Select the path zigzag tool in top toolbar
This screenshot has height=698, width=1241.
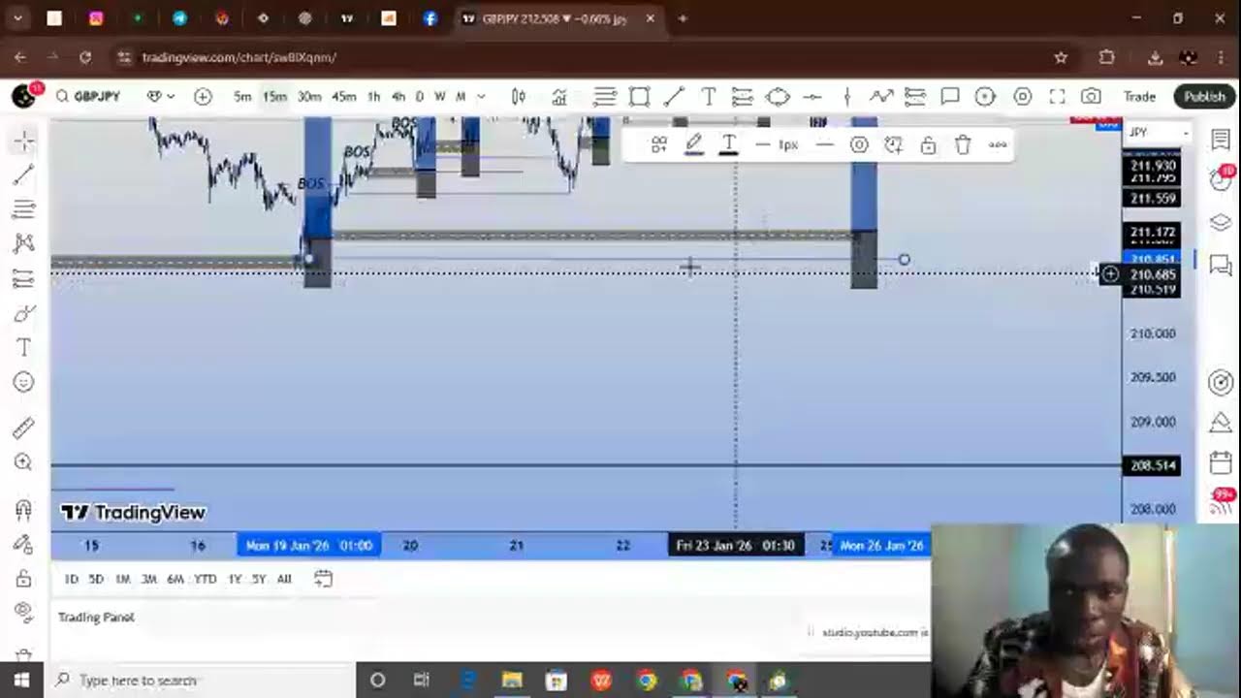pyautogui.click(x=880, y=97)
